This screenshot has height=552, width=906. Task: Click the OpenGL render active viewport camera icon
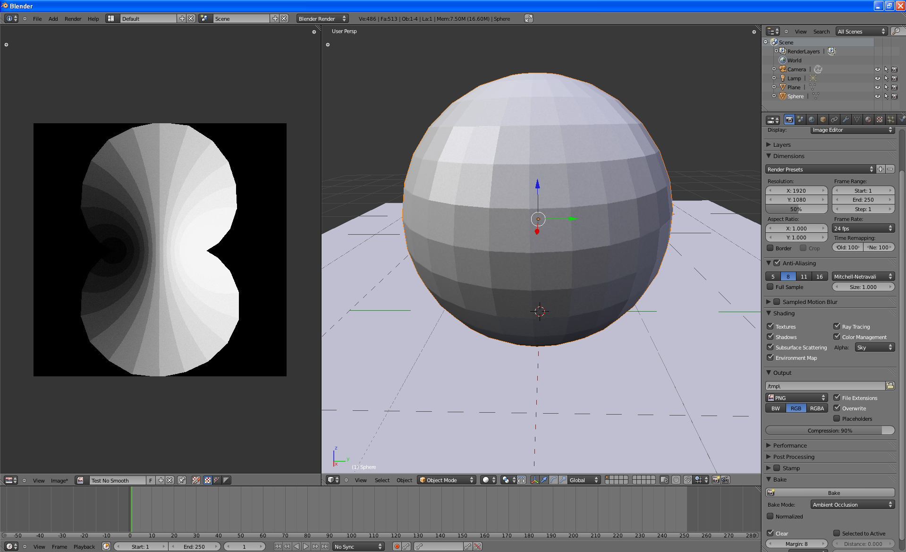(716, 480)
